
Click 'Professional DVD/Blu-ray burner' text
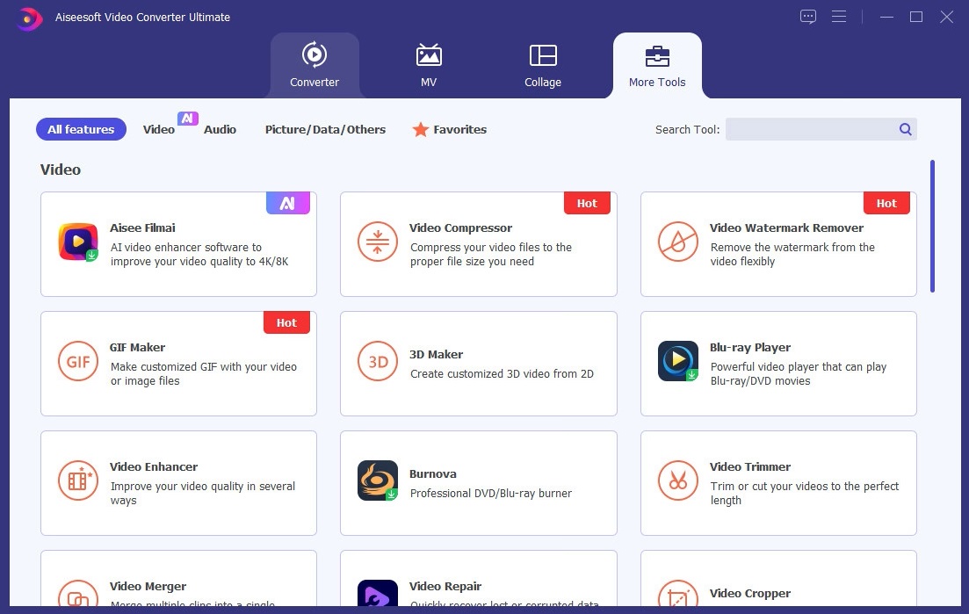coord(491,493)
